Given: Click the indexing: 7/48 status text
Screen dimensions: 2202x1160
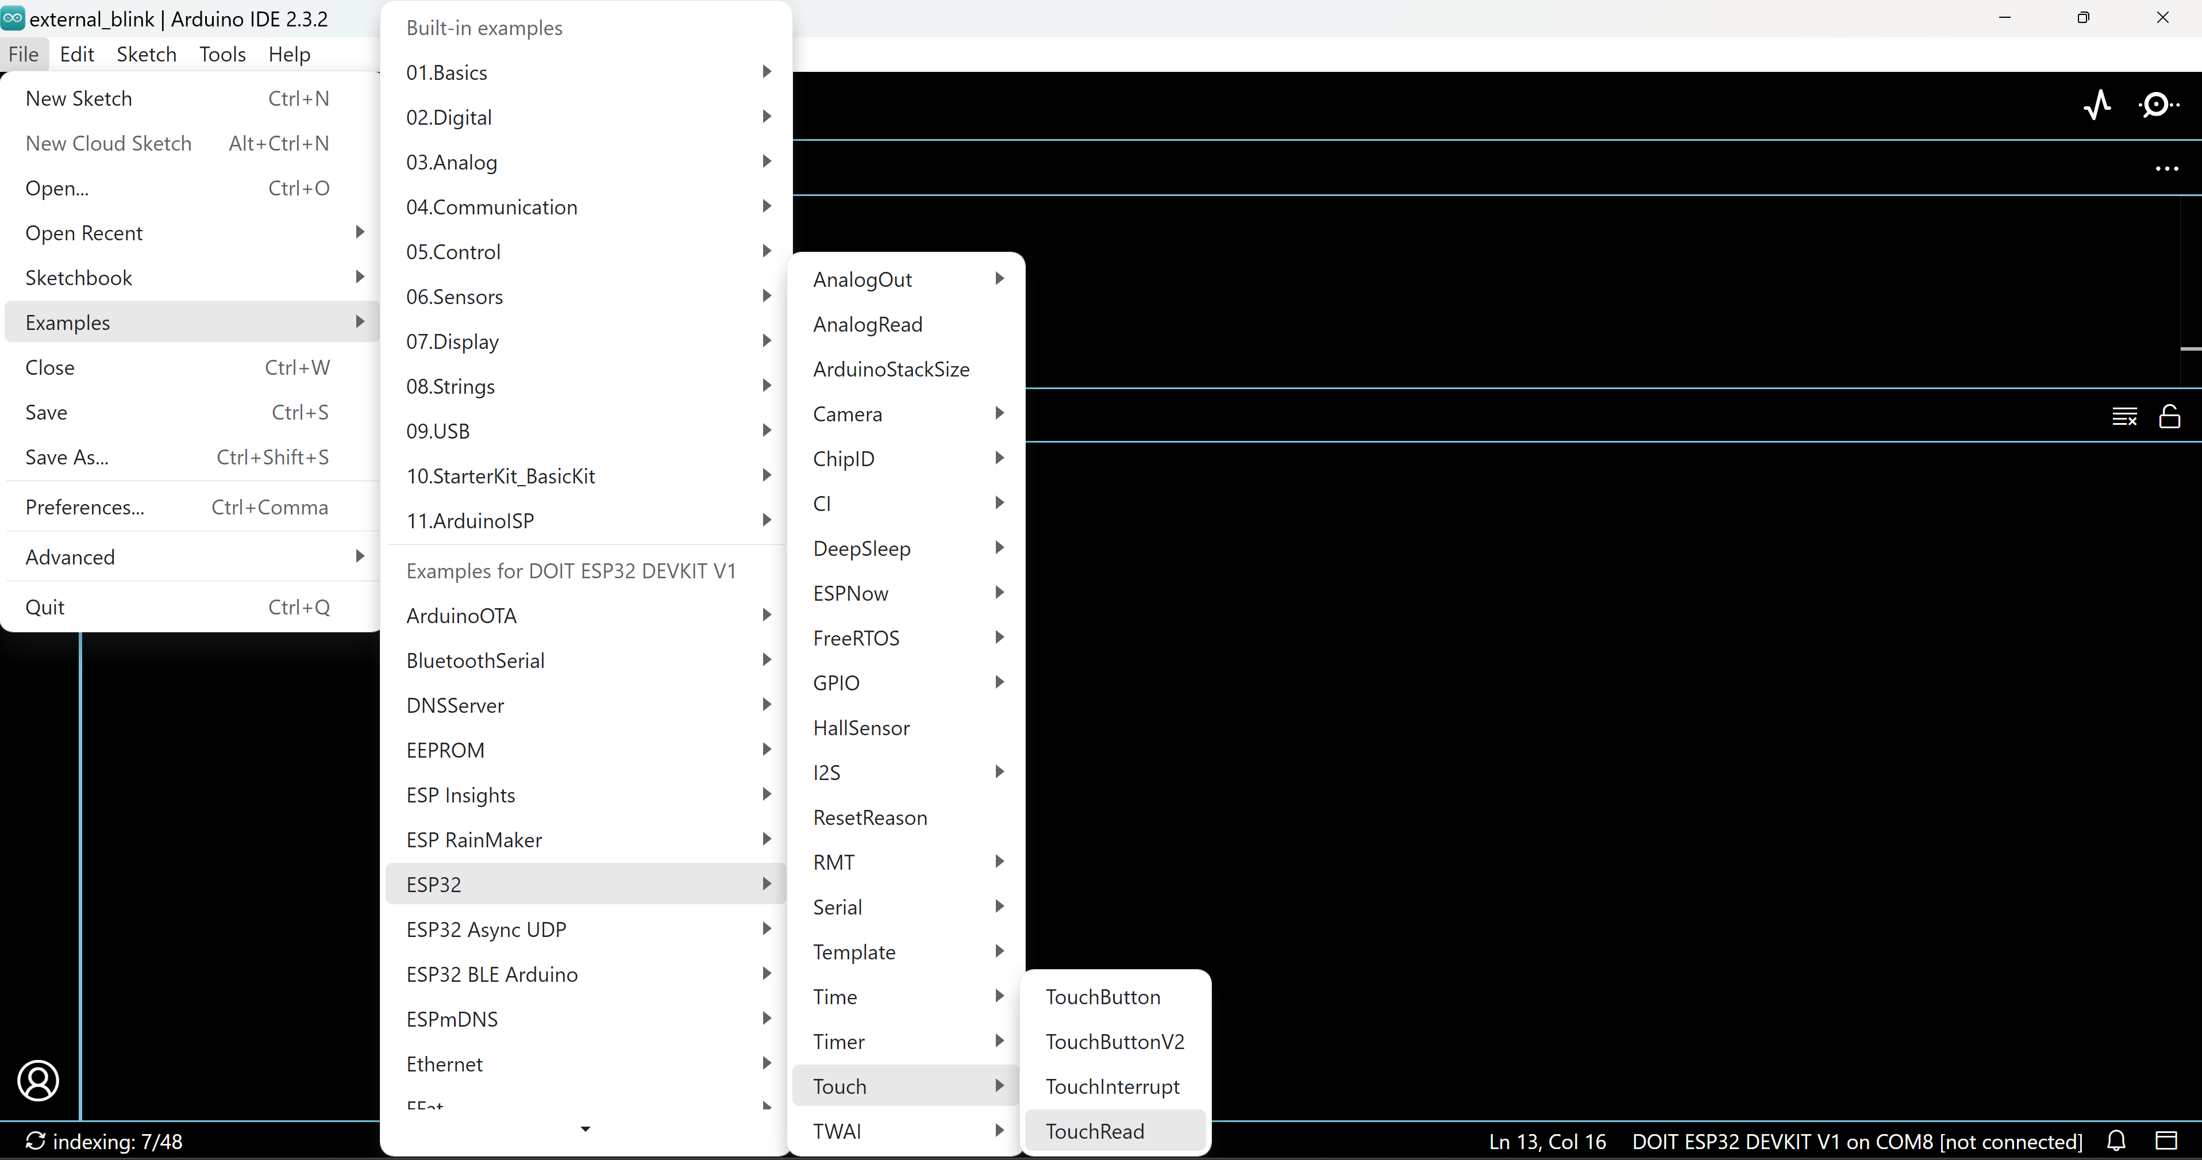Looking at the screenshot, I should (x=118, y=1142).
